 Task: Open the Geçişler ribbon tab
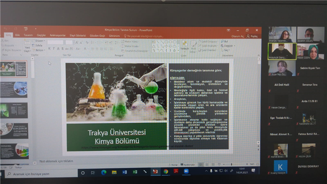point(41,35)
